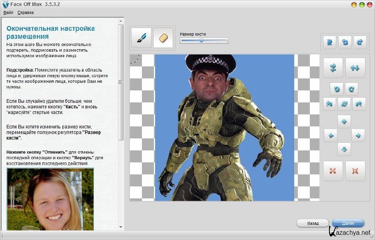The height and width of the screenshot is (240, 375).
Task: Enlarge face with red expand arrows
Action: (333, 171)
